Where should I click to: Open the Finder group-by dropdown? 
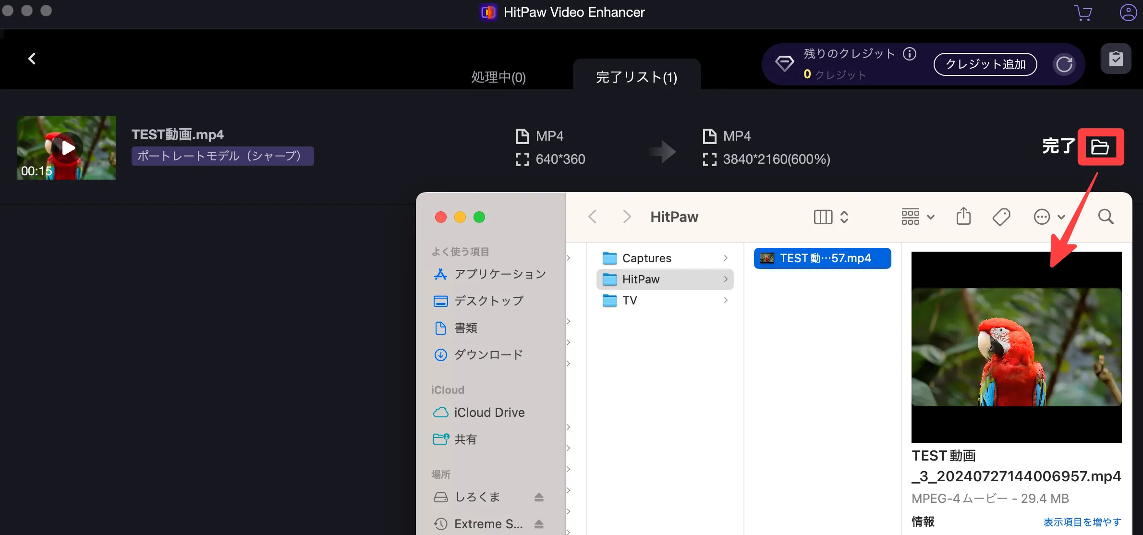coord(918,217)
